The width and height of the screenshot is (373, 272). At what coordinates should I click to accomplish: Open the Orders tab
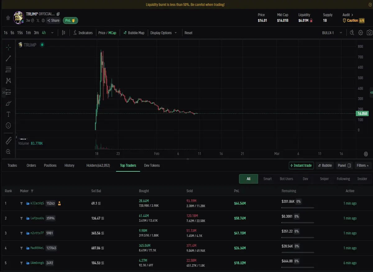pos(31,165)
